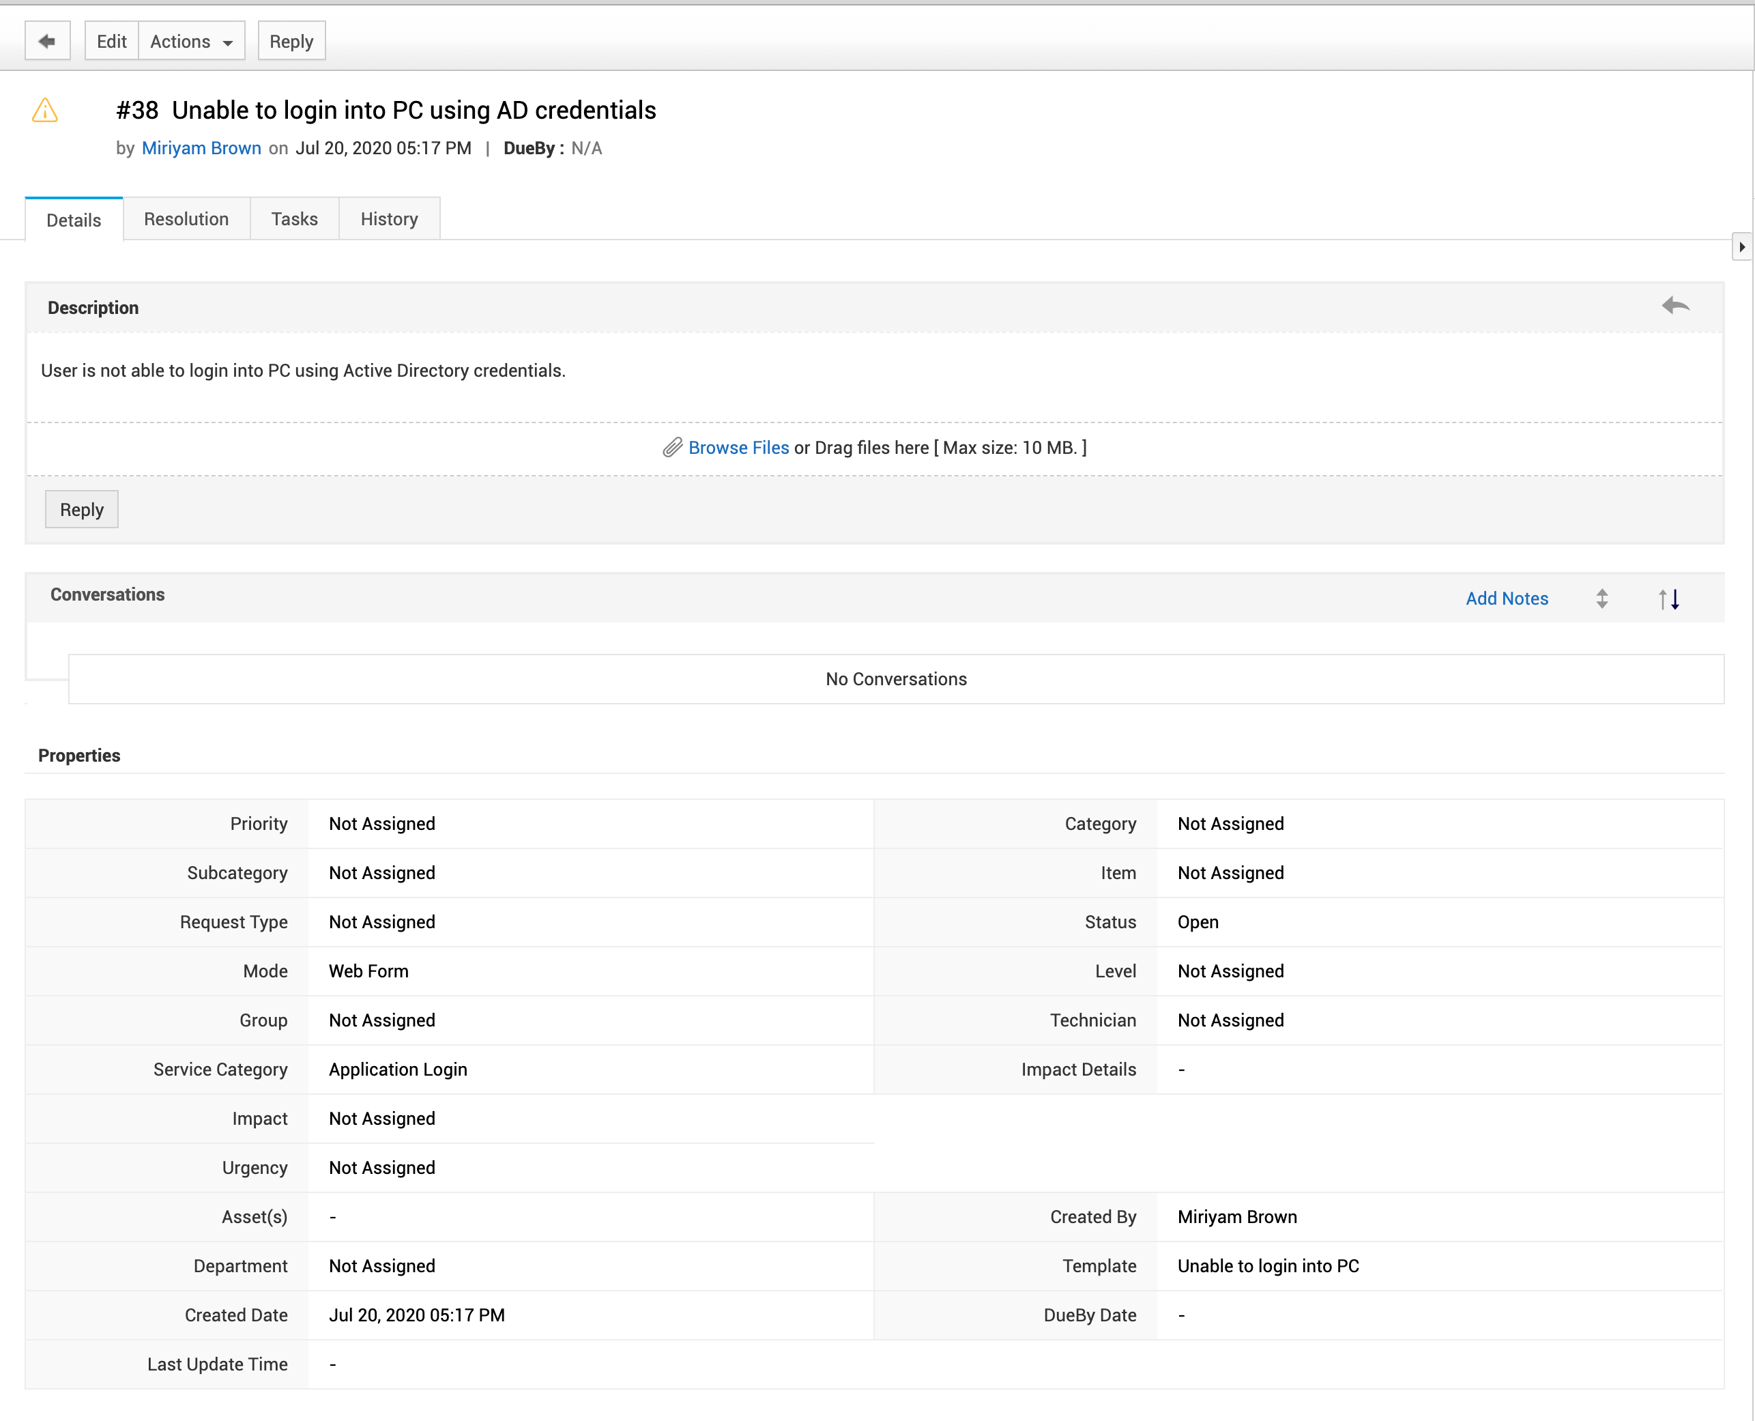1755x1421 pixels.
Task: Open the Tasks tab
Action: coord(293,218)
